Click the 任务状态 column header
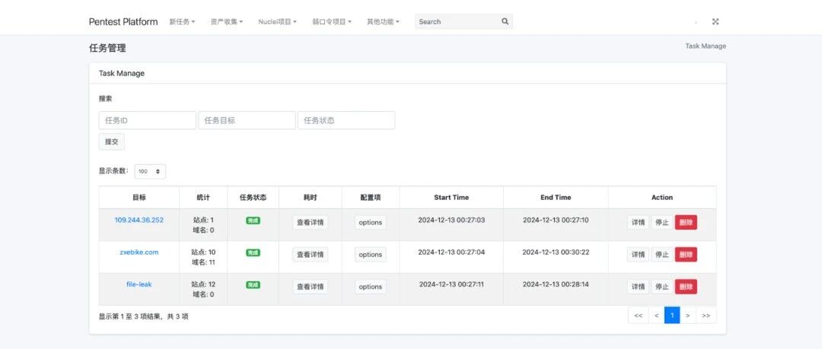822x349 pixels. (253, 198)
